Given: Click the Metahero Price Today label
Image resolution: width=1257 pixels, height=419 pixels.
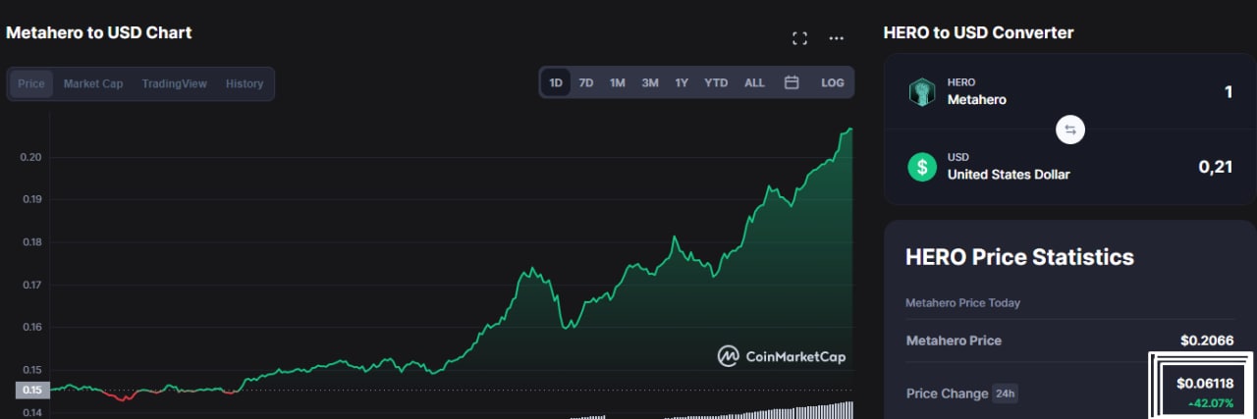Looking at the screenshot, I should click(962, 303).
